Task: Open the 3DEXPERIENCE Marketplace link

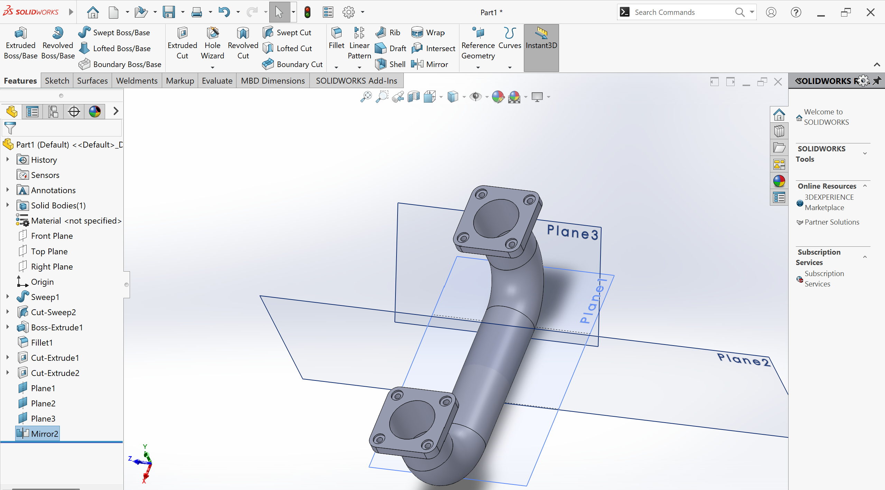Action: coord(829,202)
